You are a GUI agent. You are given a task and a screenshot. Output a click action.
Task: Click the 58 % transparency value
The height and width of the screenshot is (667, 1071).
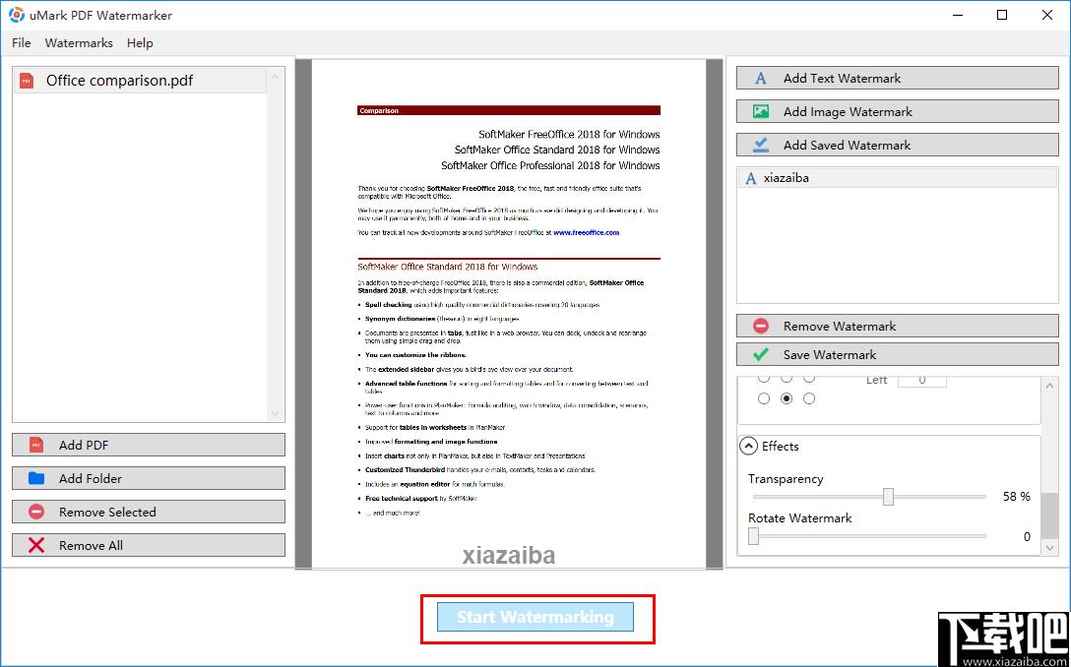[1016, 497]
